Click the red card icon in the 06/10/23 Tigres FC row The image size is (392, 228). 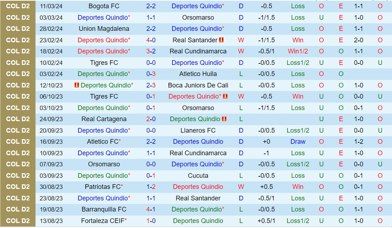coord(225,96)
